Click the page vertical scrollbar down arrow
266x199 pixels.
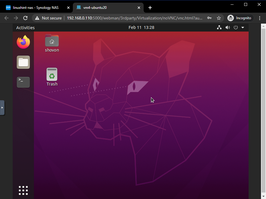pos(263,196)
